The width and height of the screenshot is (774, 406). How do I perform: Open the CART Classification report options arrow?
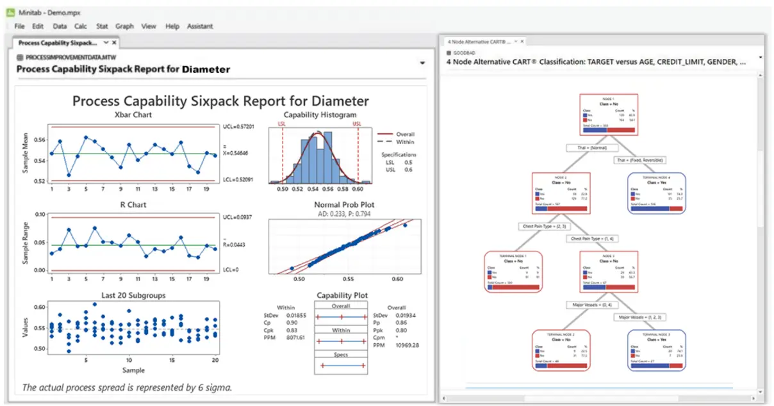click(x=760, y=57)
